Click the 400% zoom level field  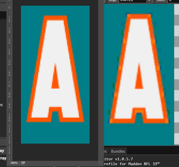14,163
